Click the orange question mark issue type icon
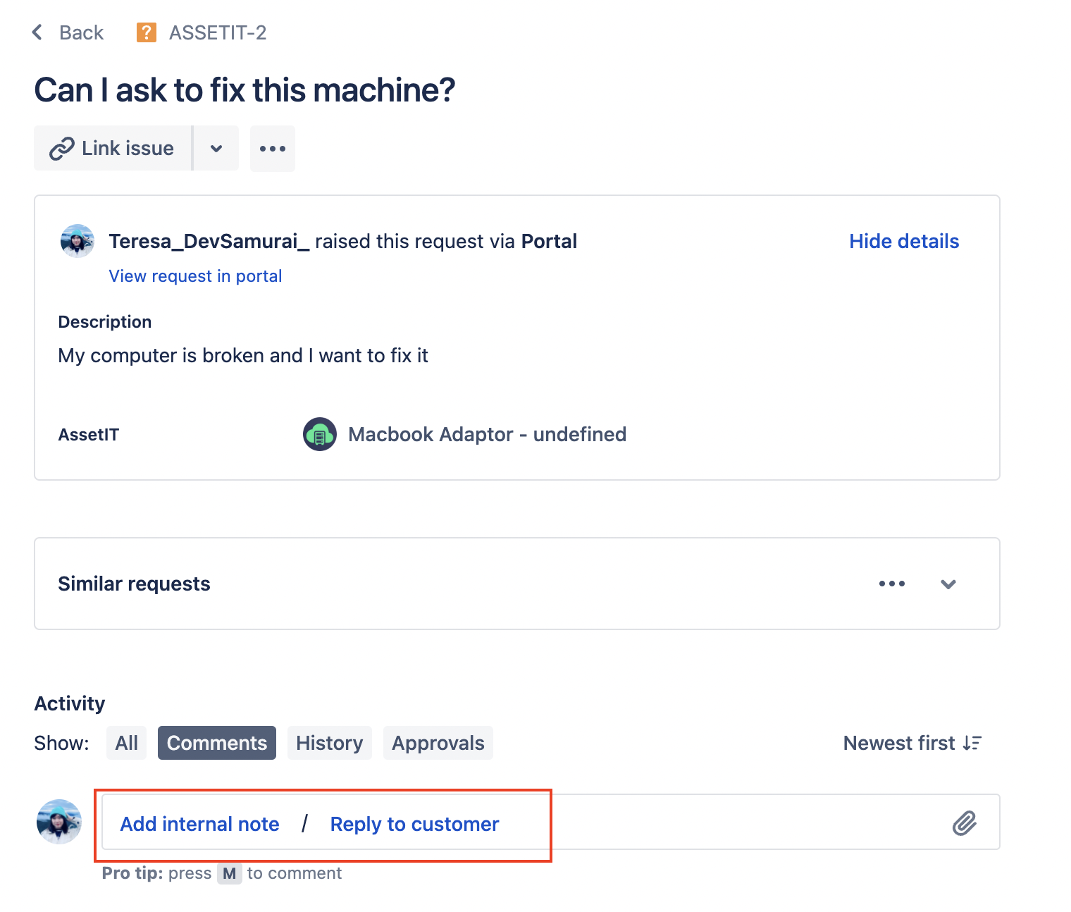Image resolution: width=1071 pixels, height=912 pixels. point(146,32)
